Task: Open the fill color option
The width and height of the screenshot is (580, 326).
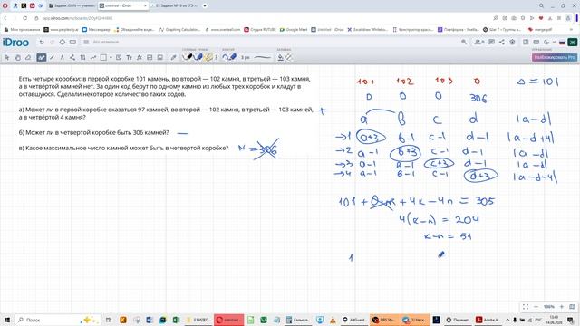Action: point(281,57)
